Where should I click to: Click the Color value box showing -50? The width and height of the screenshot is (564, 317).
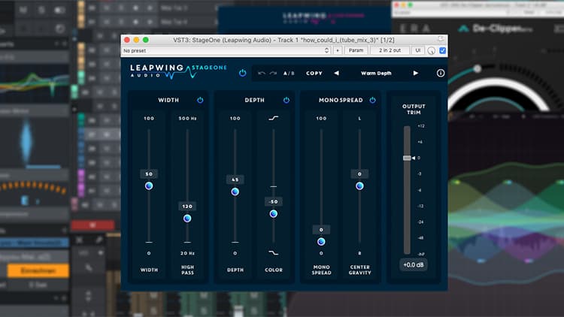tap(274, 201)
